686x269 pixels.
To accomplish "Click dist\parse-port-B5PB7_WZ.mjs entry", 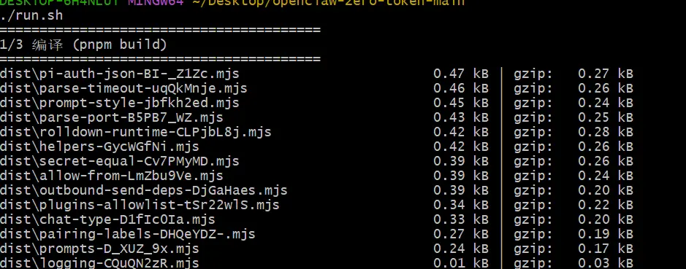I will 112,117.
